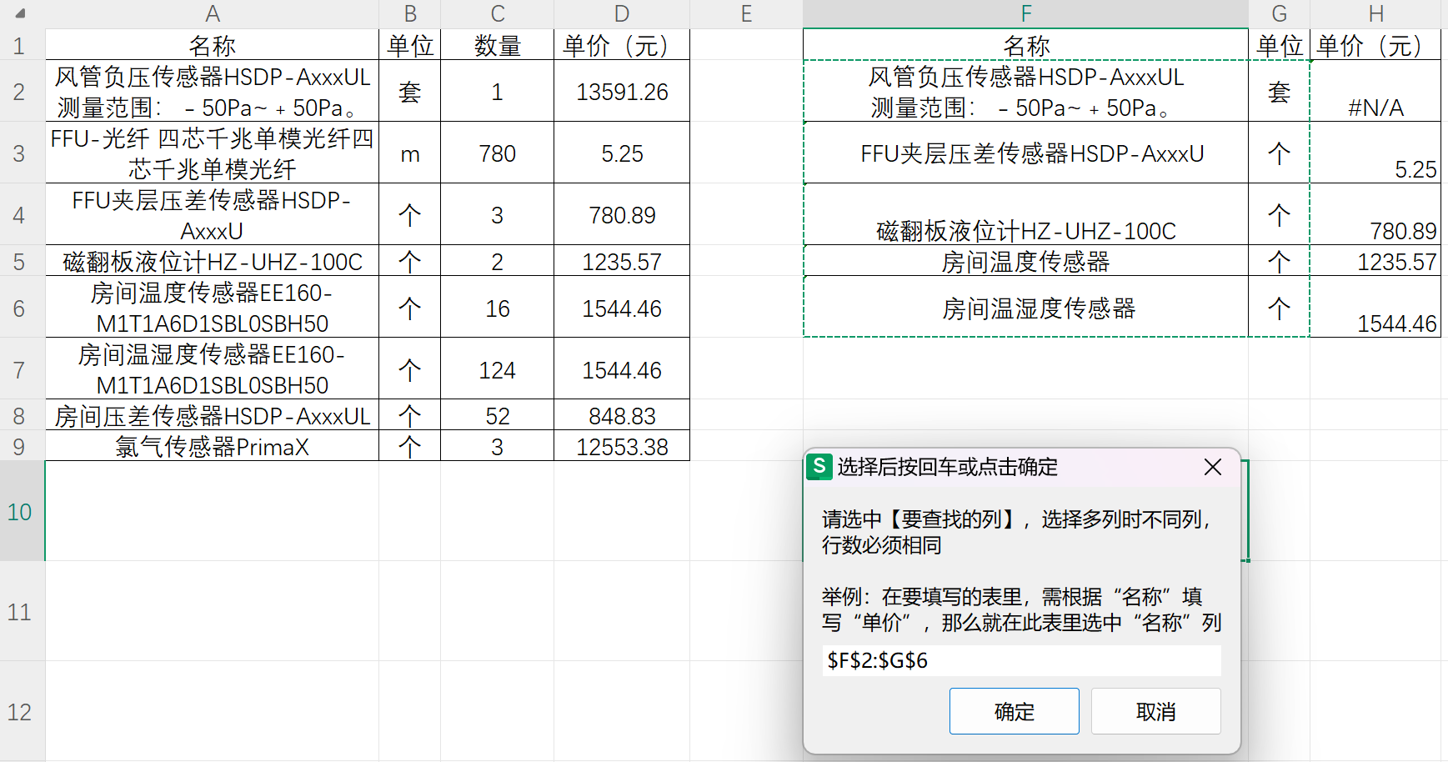Select the cell showing #N/A
The width and height of the screenshot is (1448, 762).
pos(1376,108)
